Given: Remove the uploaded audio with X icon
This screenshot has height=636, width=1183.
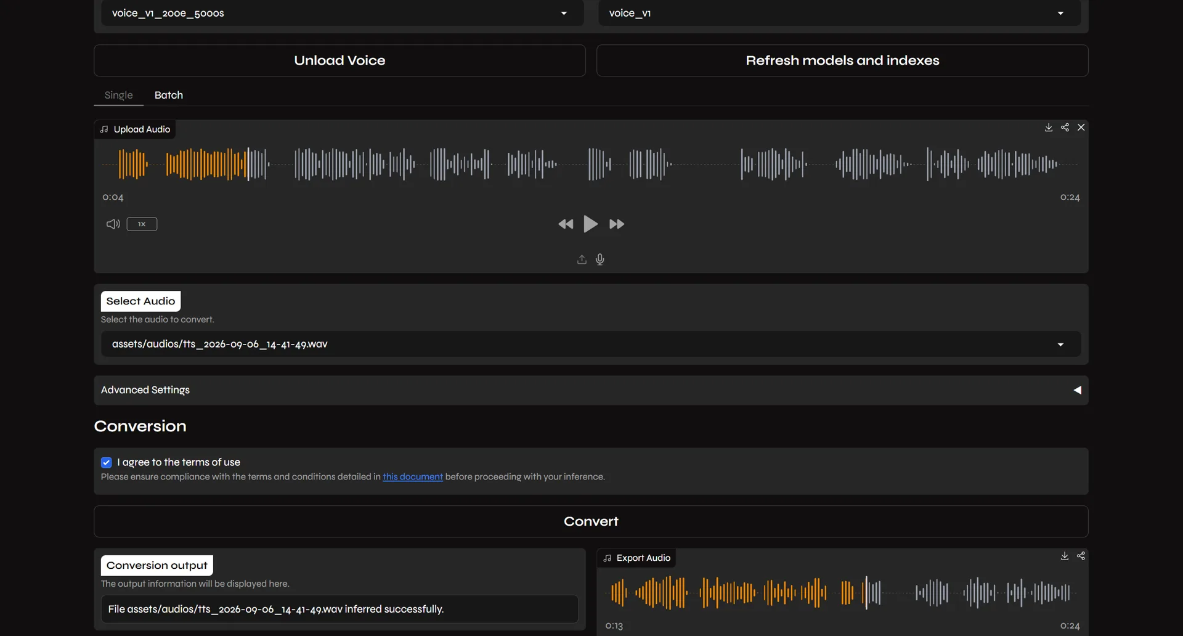Looking at the screenshot, I should tap(1081, 128).
